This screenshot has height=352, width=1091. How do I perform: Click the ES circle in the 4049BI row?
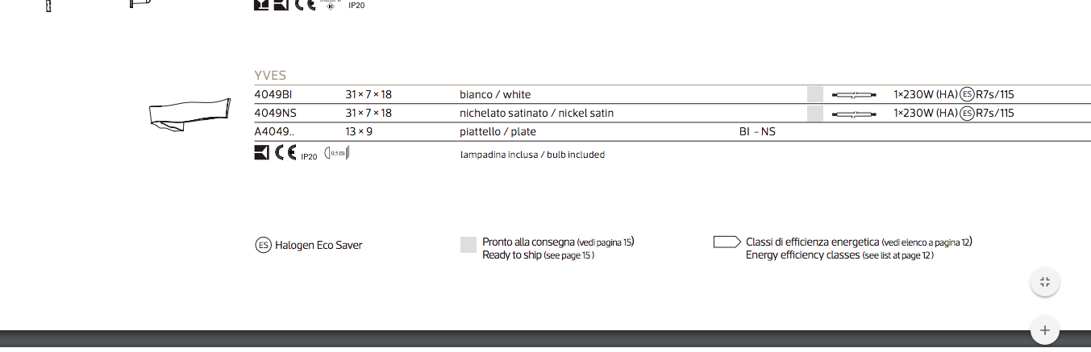point(967,94)
